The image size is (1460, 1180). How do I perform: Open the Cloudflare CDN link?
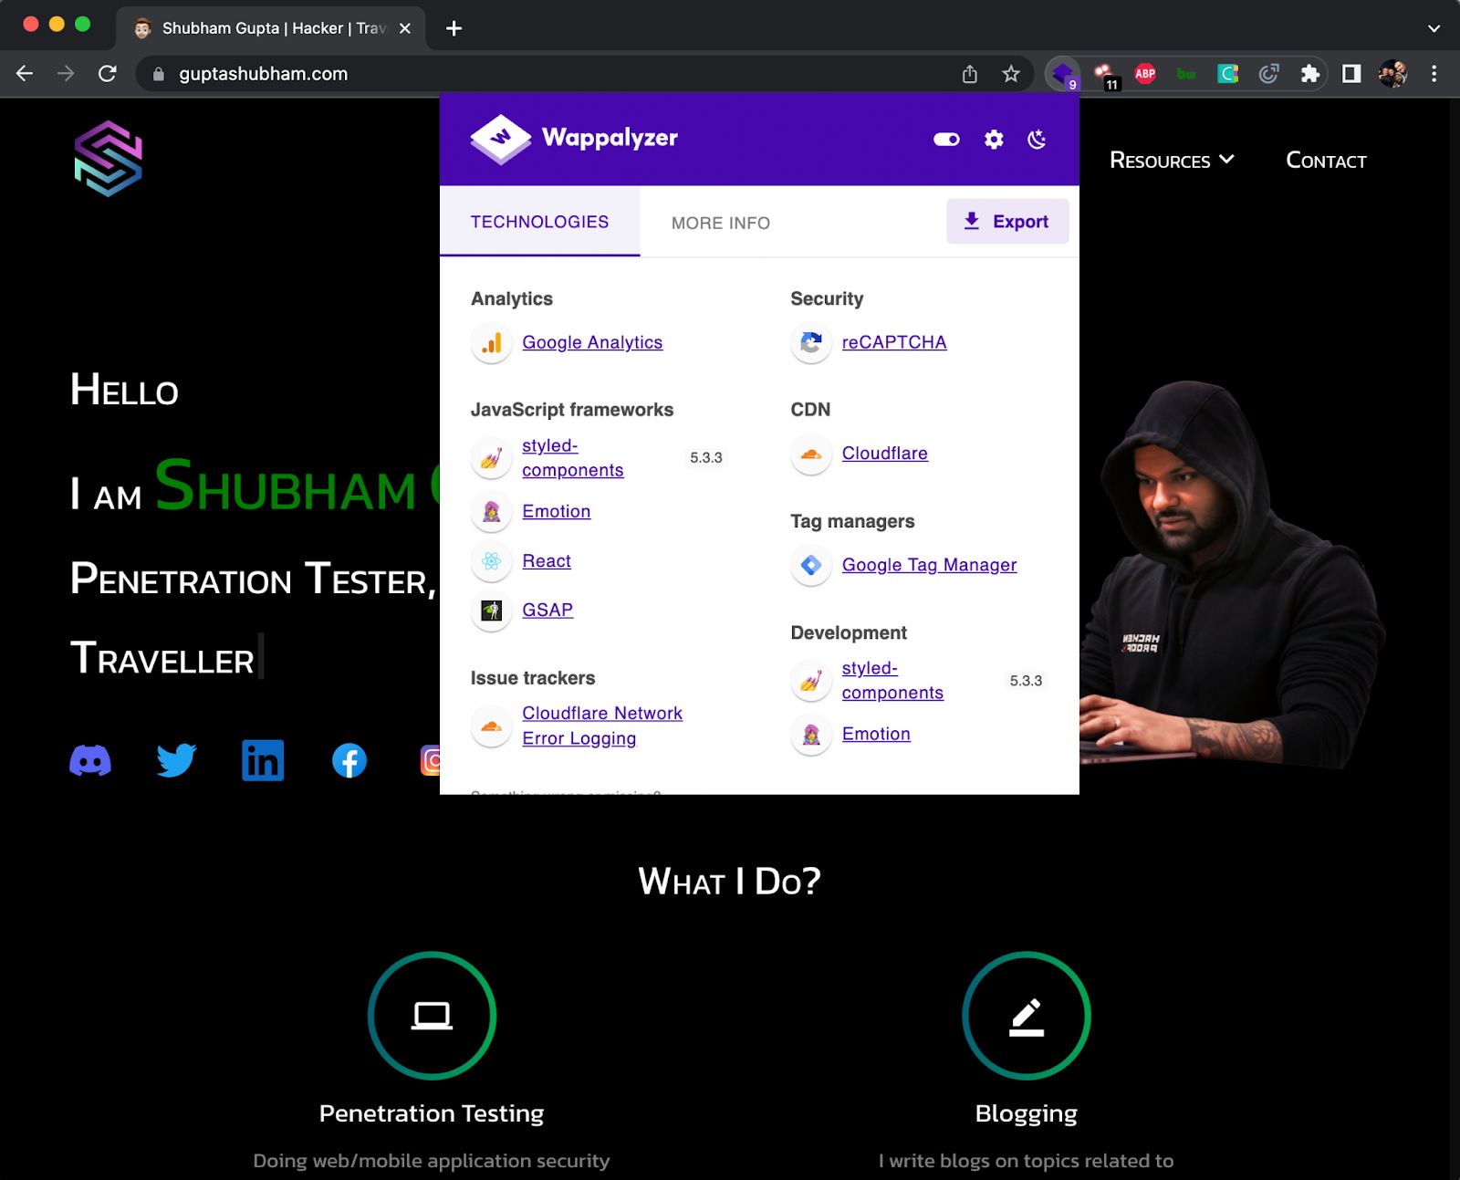tap(884, 454)
